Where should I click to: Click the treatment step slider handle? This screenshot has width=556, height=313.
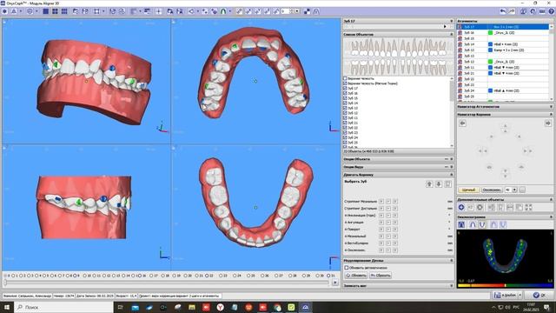coord(5,283)
